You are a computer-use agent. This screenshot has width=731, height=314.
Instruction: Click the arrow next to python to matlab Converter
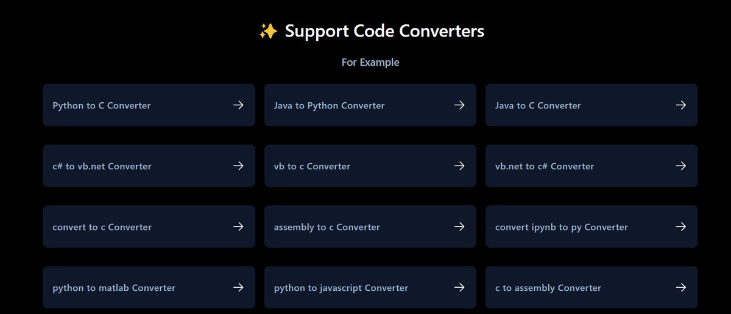tap(238, 288)
